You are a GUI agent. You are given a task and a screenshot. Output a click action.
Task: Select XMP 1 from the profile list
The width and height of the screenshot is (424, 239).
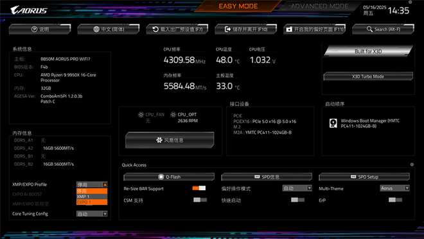pyautogui.click(x=92, y=197)
